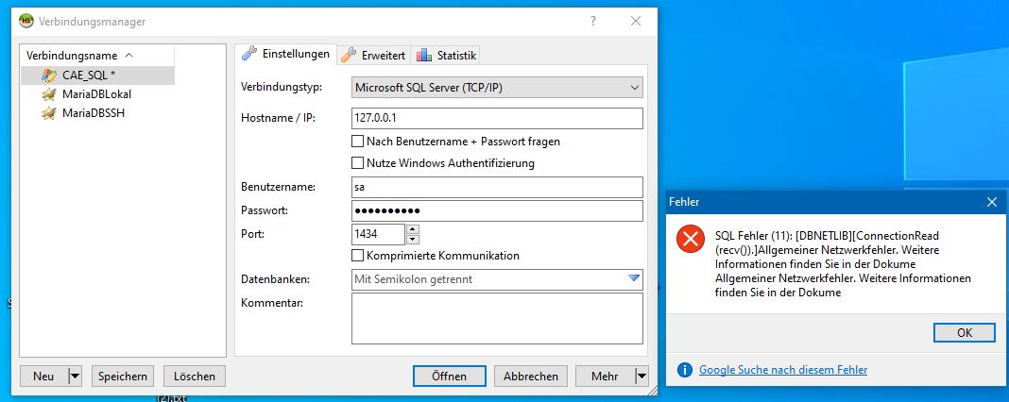Switch to the Erweitert tab
The width and height of the screenshot is (1009, 402).
point(375,56)
